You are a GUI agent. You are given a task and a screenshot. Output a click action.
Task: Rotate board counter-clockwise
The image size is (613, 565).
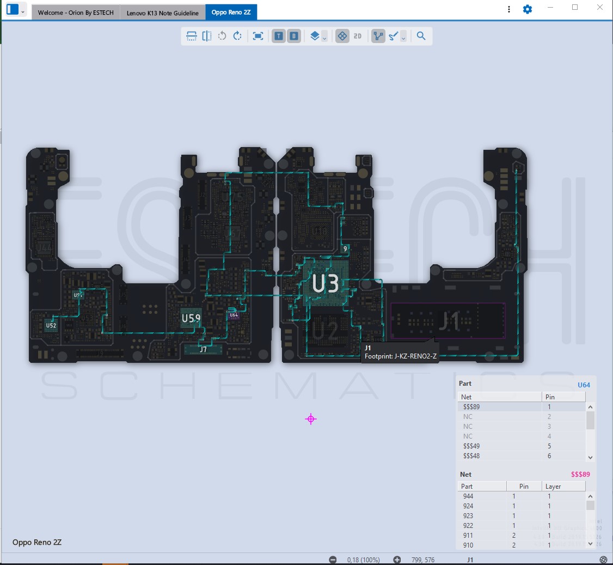[x=222, y=36]
